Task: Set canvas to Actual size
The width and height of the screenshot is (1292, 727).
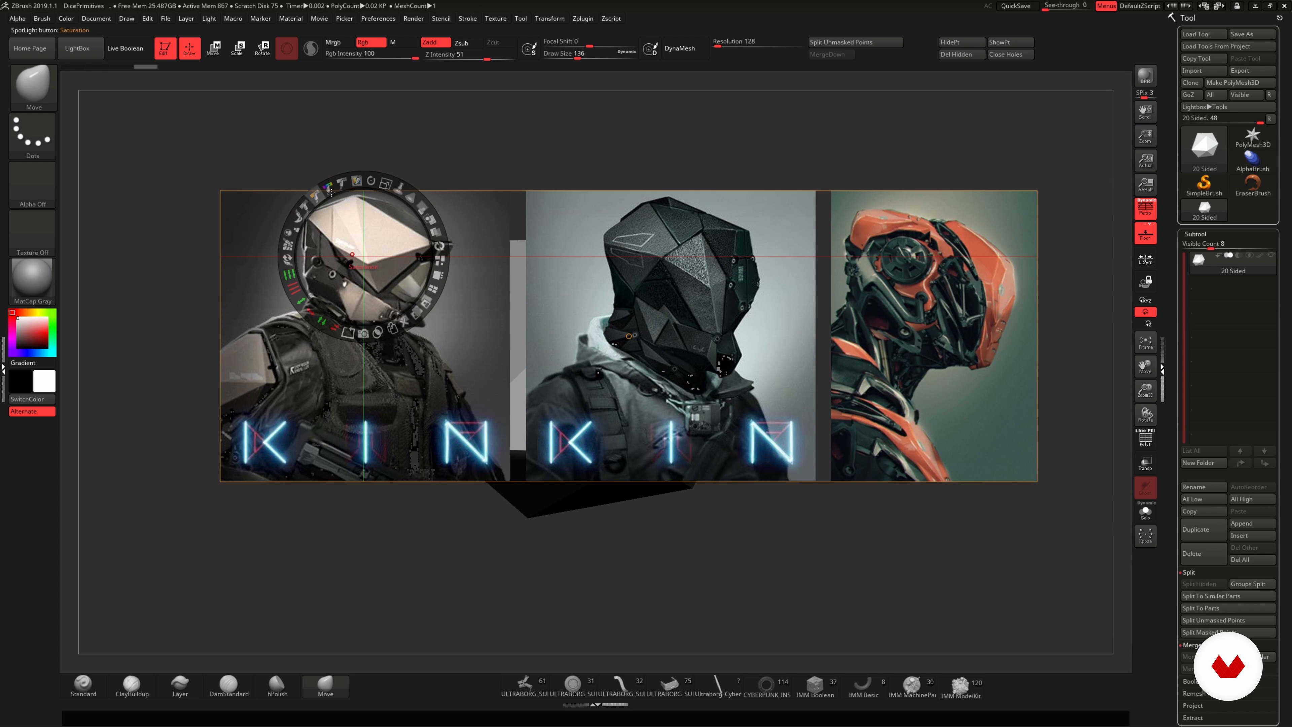Action: [1145, 160]
